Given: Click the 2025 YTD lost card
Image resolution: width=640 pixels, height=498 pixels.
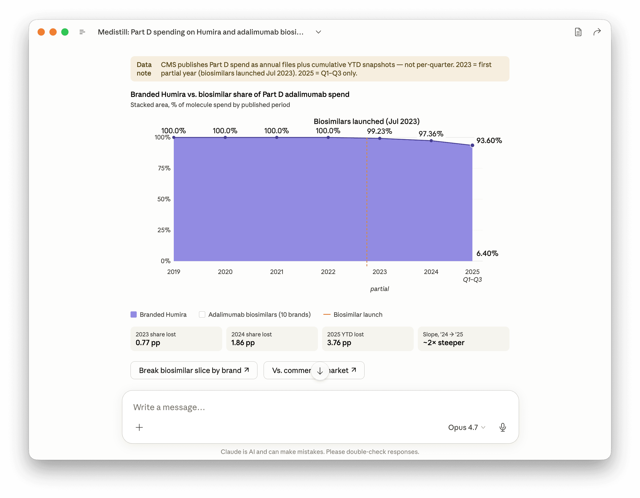Looking at the screenshot, I should pyautogui.click(x=368, y=339).
